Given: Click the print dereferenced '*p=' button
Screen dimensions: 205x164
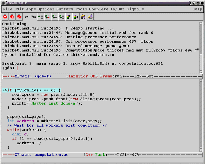Looking at the screenshot, I should pyautogui.click(x=34, y=17).
